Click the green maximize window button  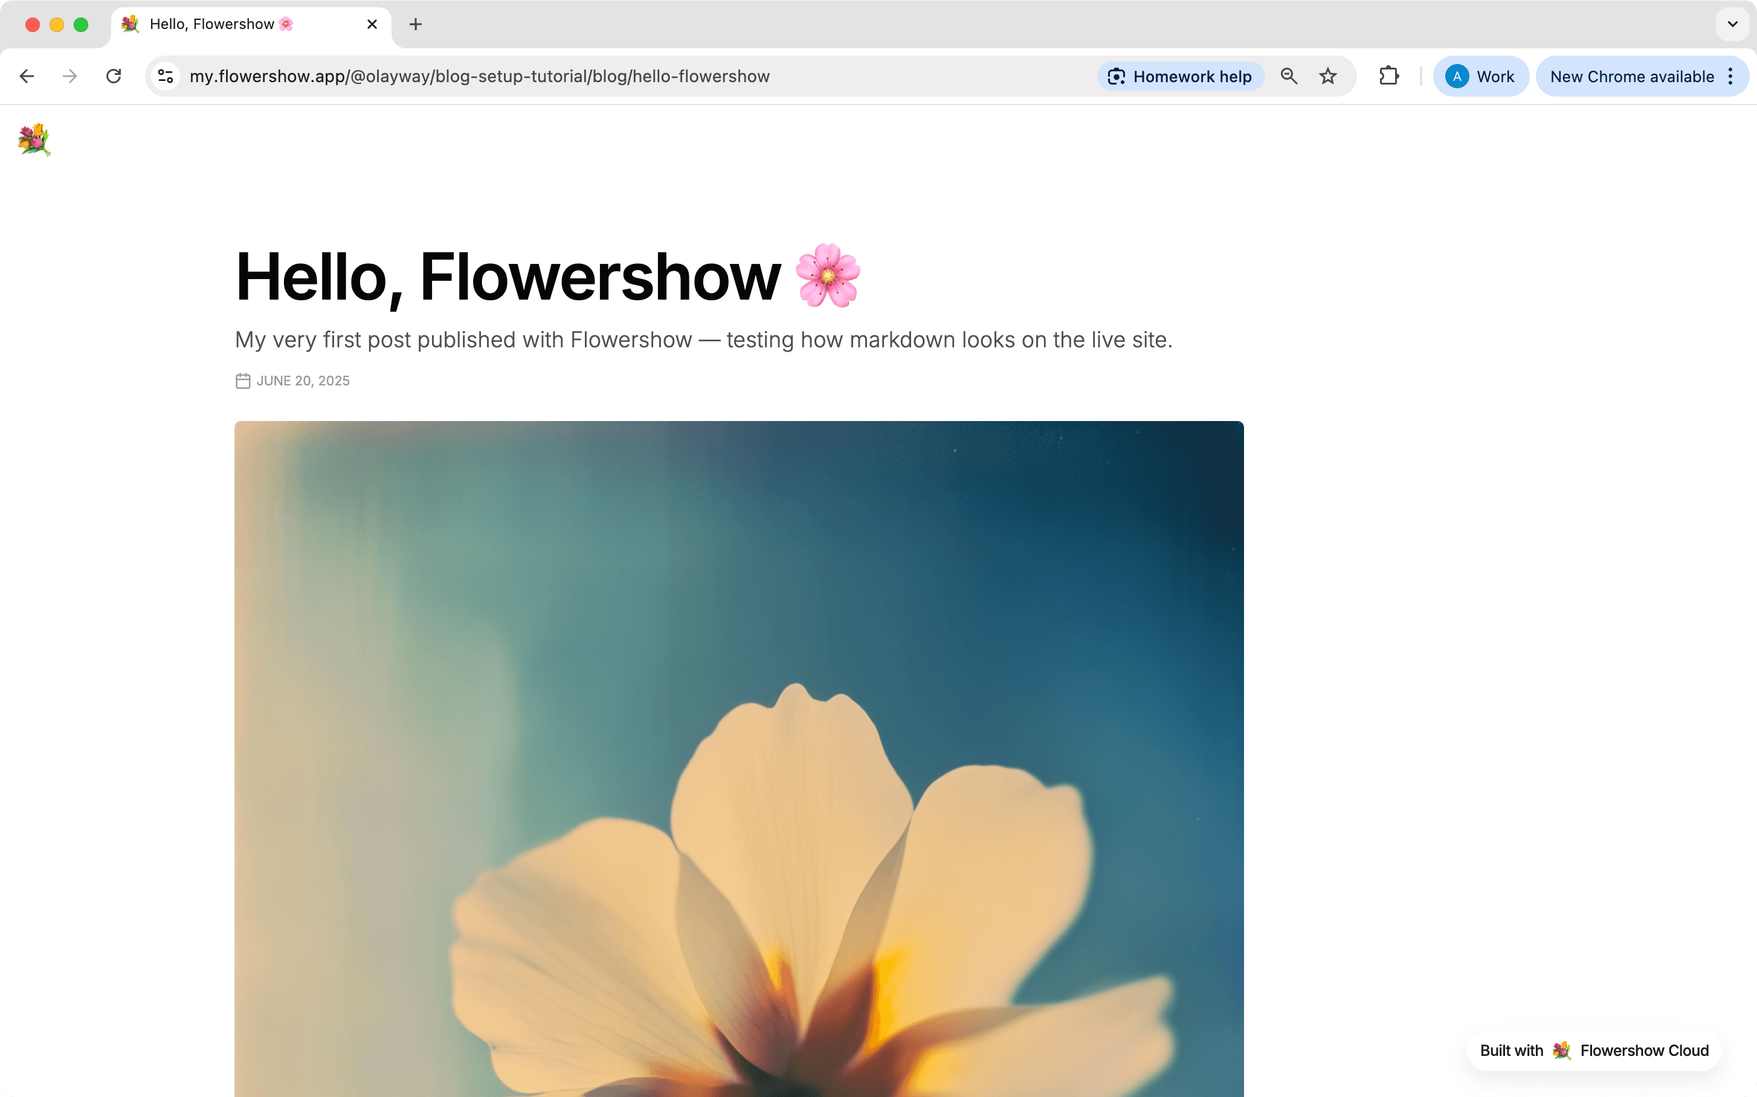[x=82, y=25]
